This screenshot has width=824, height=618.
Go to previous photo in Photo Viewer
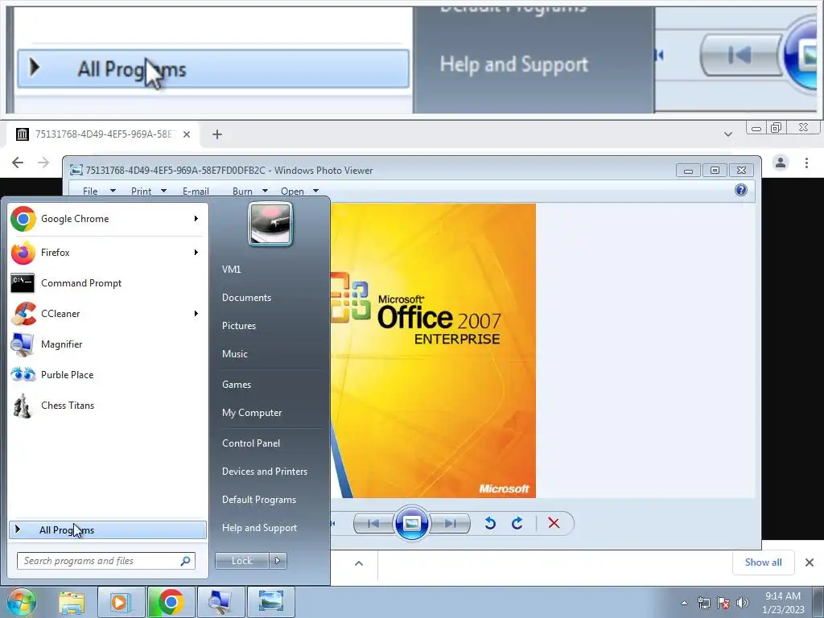click(373, 523)
